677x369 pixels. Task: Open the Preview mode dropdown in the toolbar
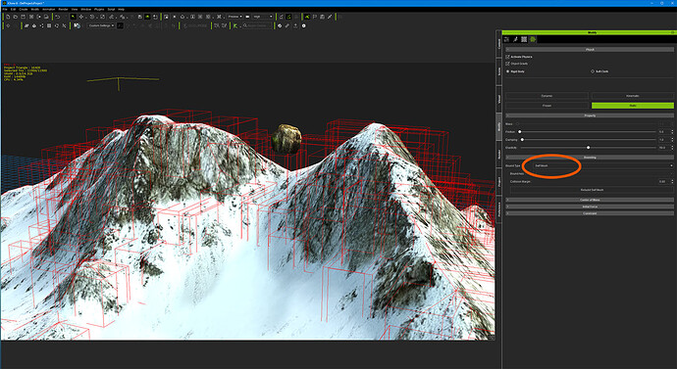pyautogui.click(x=234, y=17)
